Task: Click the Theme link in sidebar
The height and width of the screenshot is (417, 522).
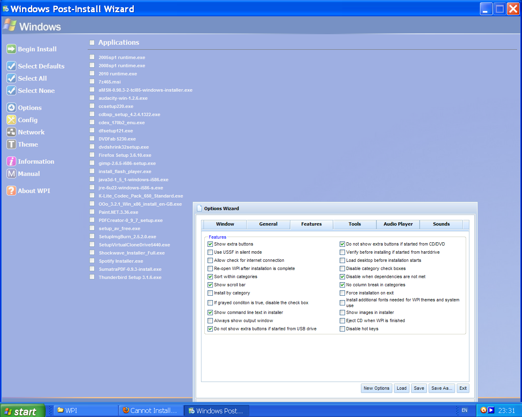Action: [28, 144]
